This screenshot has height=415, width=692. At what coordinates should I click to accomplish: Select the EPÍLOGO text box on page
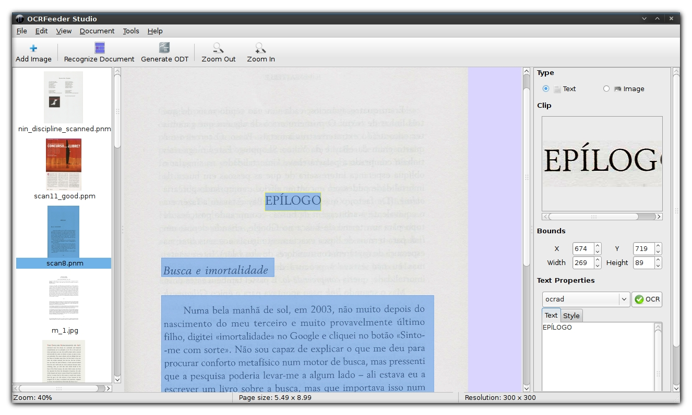point(293,201)
